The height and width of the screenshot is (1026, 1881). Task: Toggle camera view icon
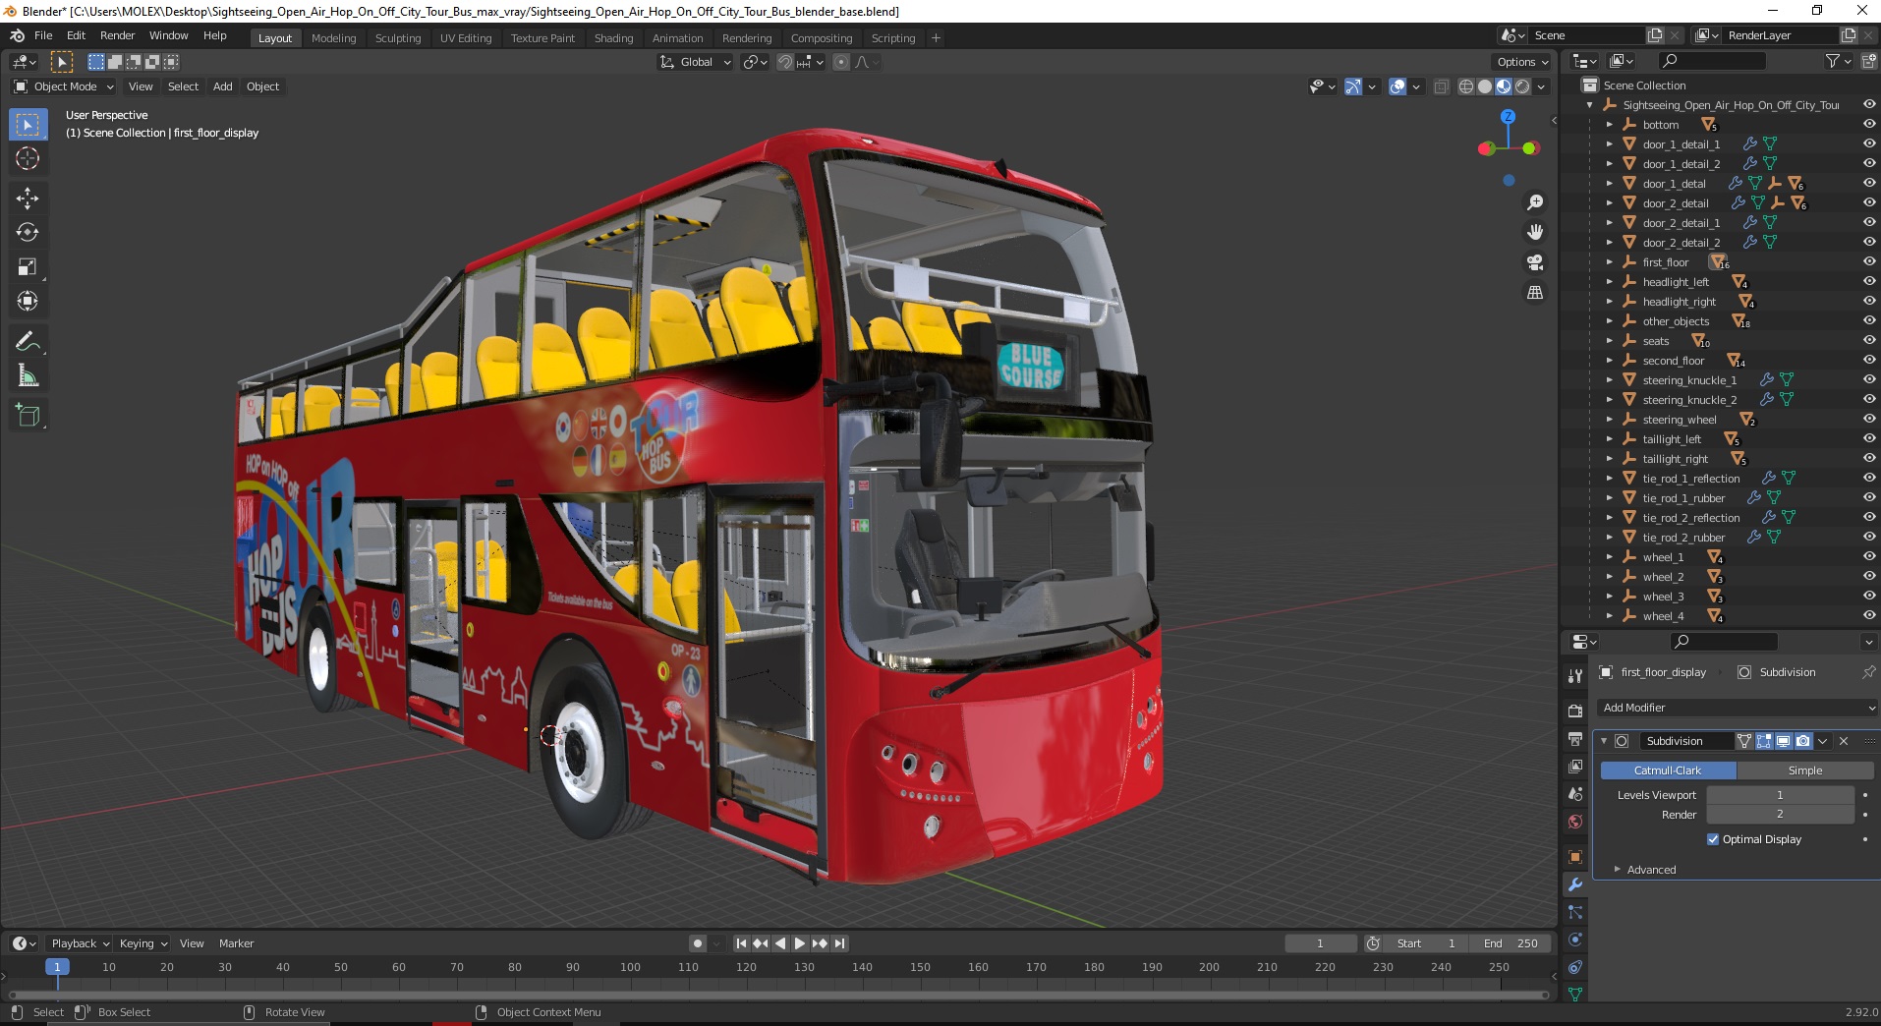tap(1534, 262)
